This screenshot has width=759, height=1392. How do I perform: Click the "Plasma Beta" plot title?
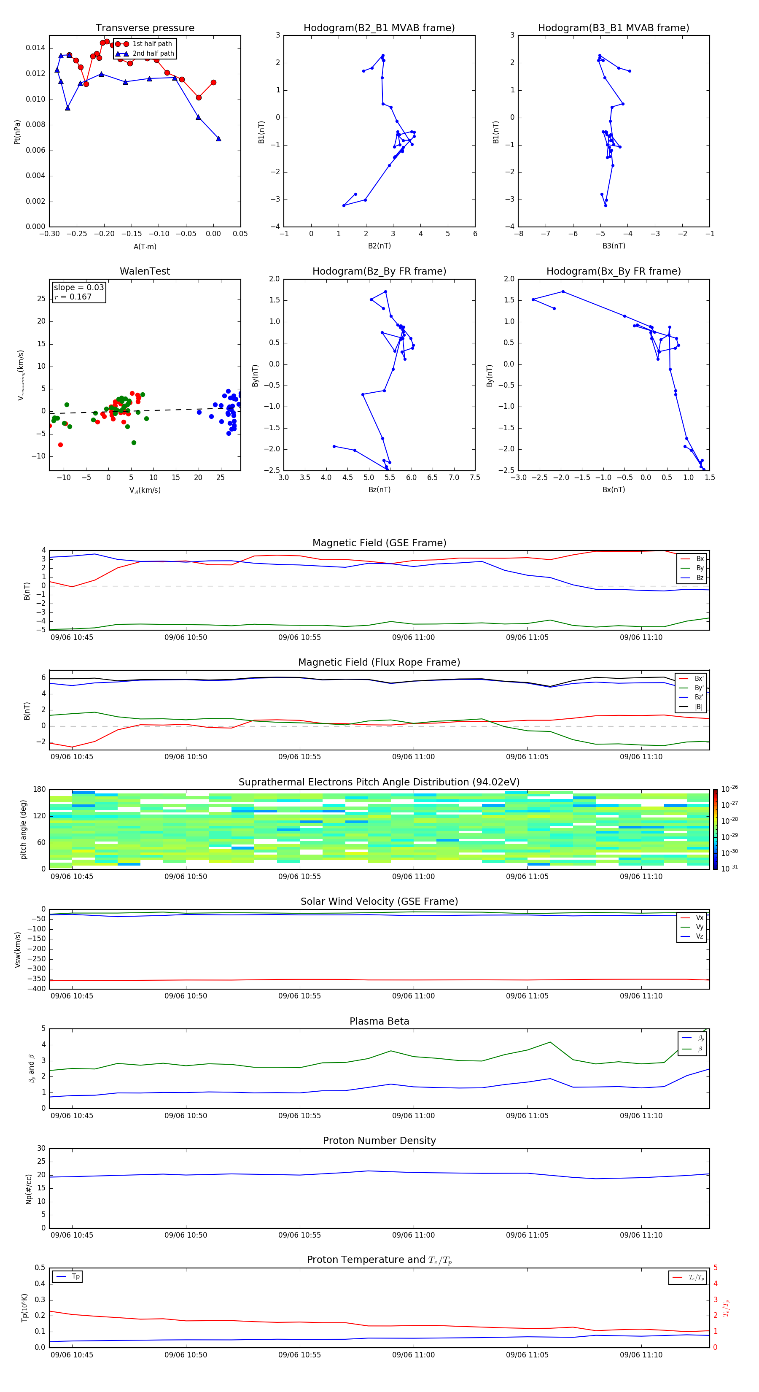click(x=379, y=1021)
